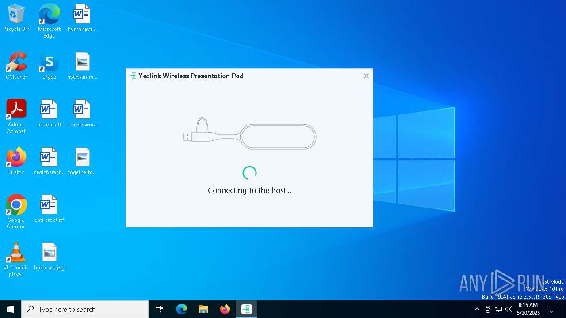Launch Microsoft Edge from the taskbar
This screenshot has height=318, width=566.
coord(182,309)
